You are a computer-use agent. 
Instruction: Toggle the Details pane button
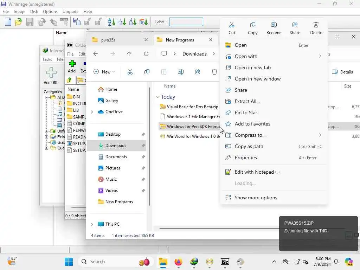[x=342, y=72]
